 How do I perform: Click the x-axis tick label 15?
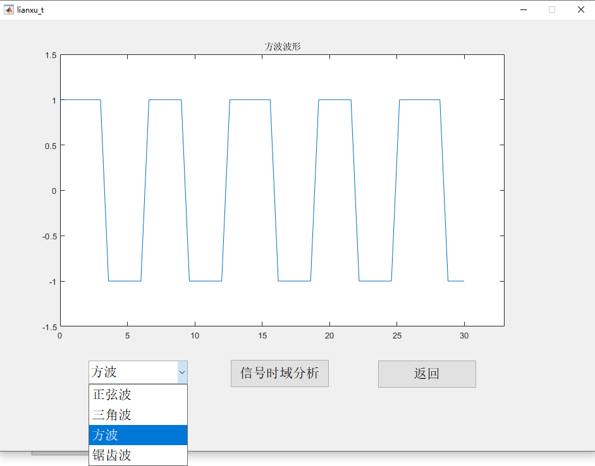pos(262,337)
